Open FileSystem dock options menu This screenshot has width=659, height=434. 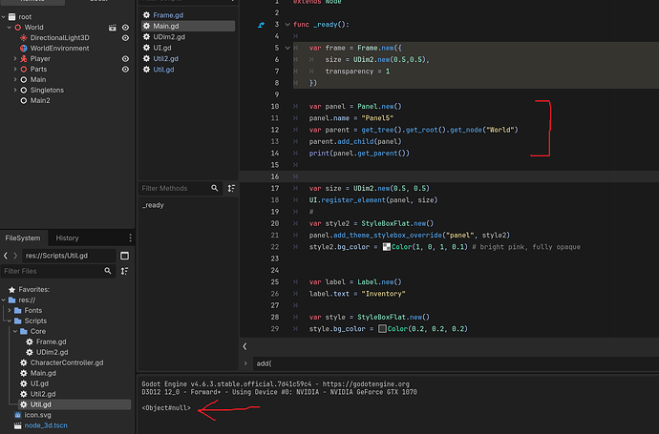(130, 238)
